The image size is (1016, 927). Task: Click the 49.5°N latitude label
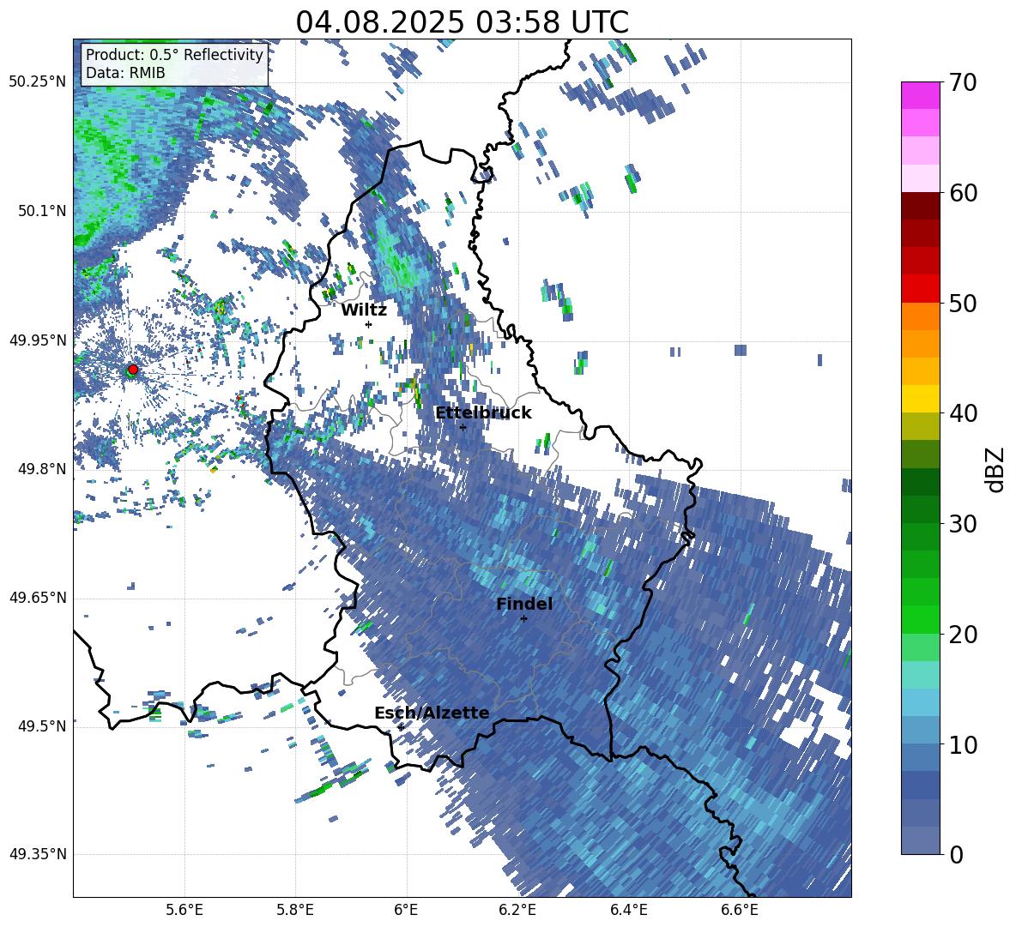point(42,725)
